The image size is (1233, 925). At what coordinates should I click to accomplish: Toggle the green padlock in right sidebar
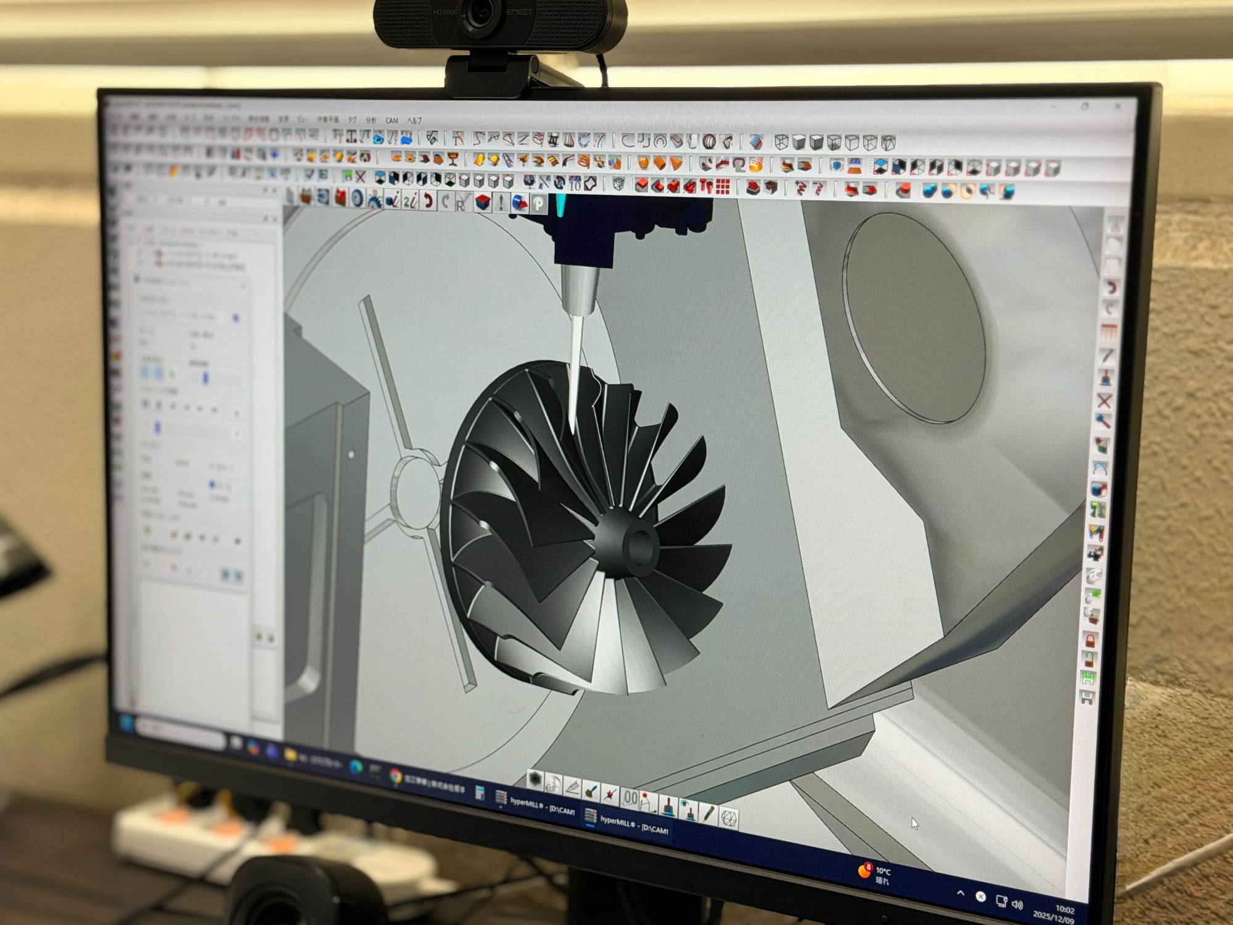point(1089,659)
